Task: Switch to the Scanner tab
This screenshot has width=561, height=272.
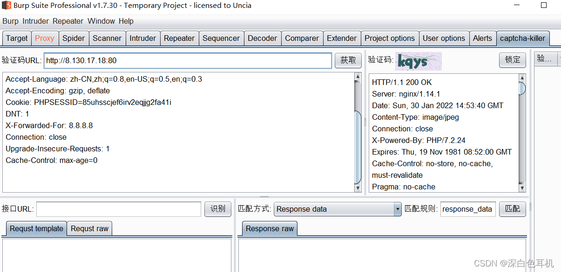Action: [x=107, y=39]
